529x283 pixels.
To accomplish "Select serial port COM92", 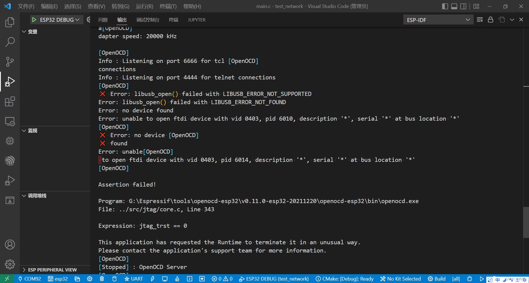I will (x=29, y=279).
